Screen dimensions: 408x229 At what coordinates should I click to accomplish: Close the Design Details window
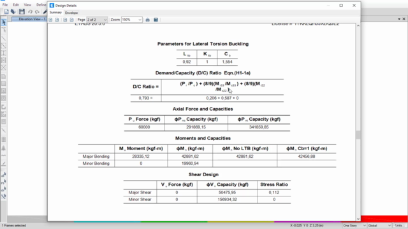(x=354, y=6)
